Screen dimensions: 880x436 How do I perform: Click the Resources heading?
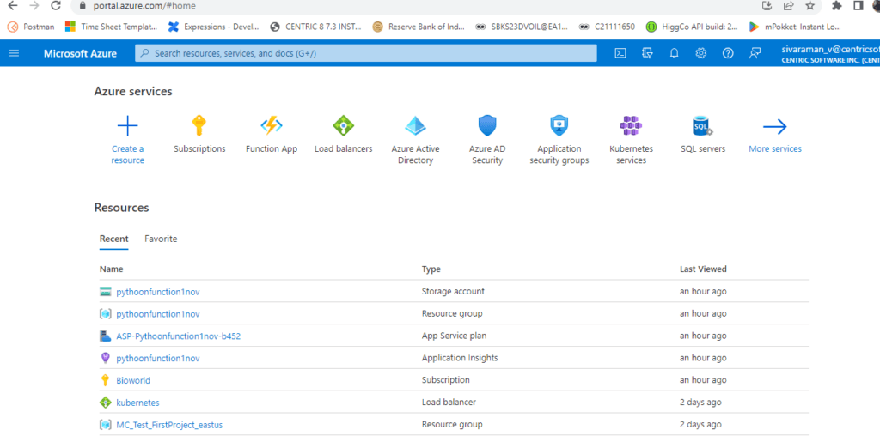tap(121, 208)
